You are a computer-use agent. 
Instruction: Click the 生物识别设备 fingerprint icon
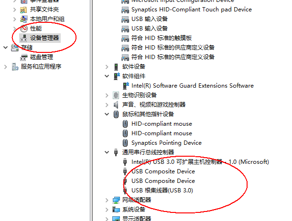[116, 95]
